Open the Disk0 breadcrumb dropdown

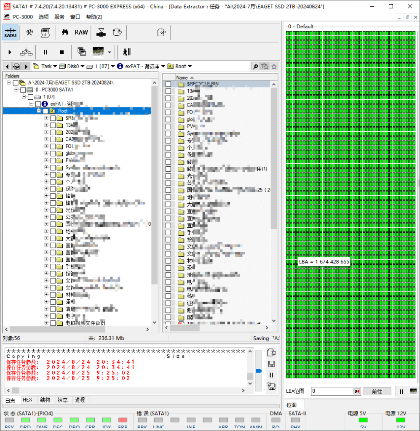point(83,66)
